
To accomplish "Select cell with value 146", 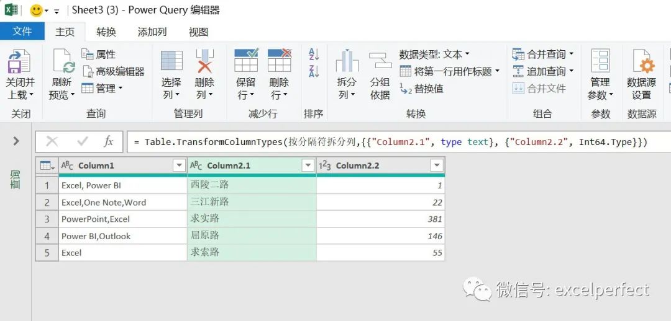I will pyautogui.click(x=380, y=235).
